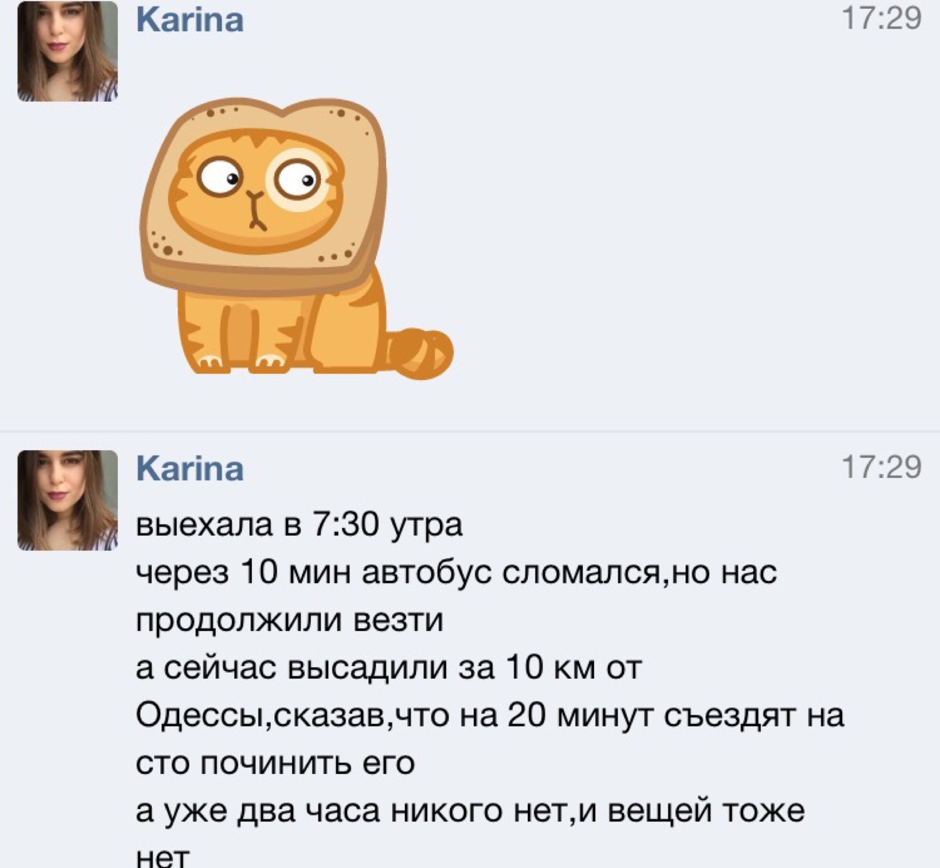Screen dimensions: 940x868
Task: Open Karina's avatar beside the text message
Action: (x=67, y=500)
